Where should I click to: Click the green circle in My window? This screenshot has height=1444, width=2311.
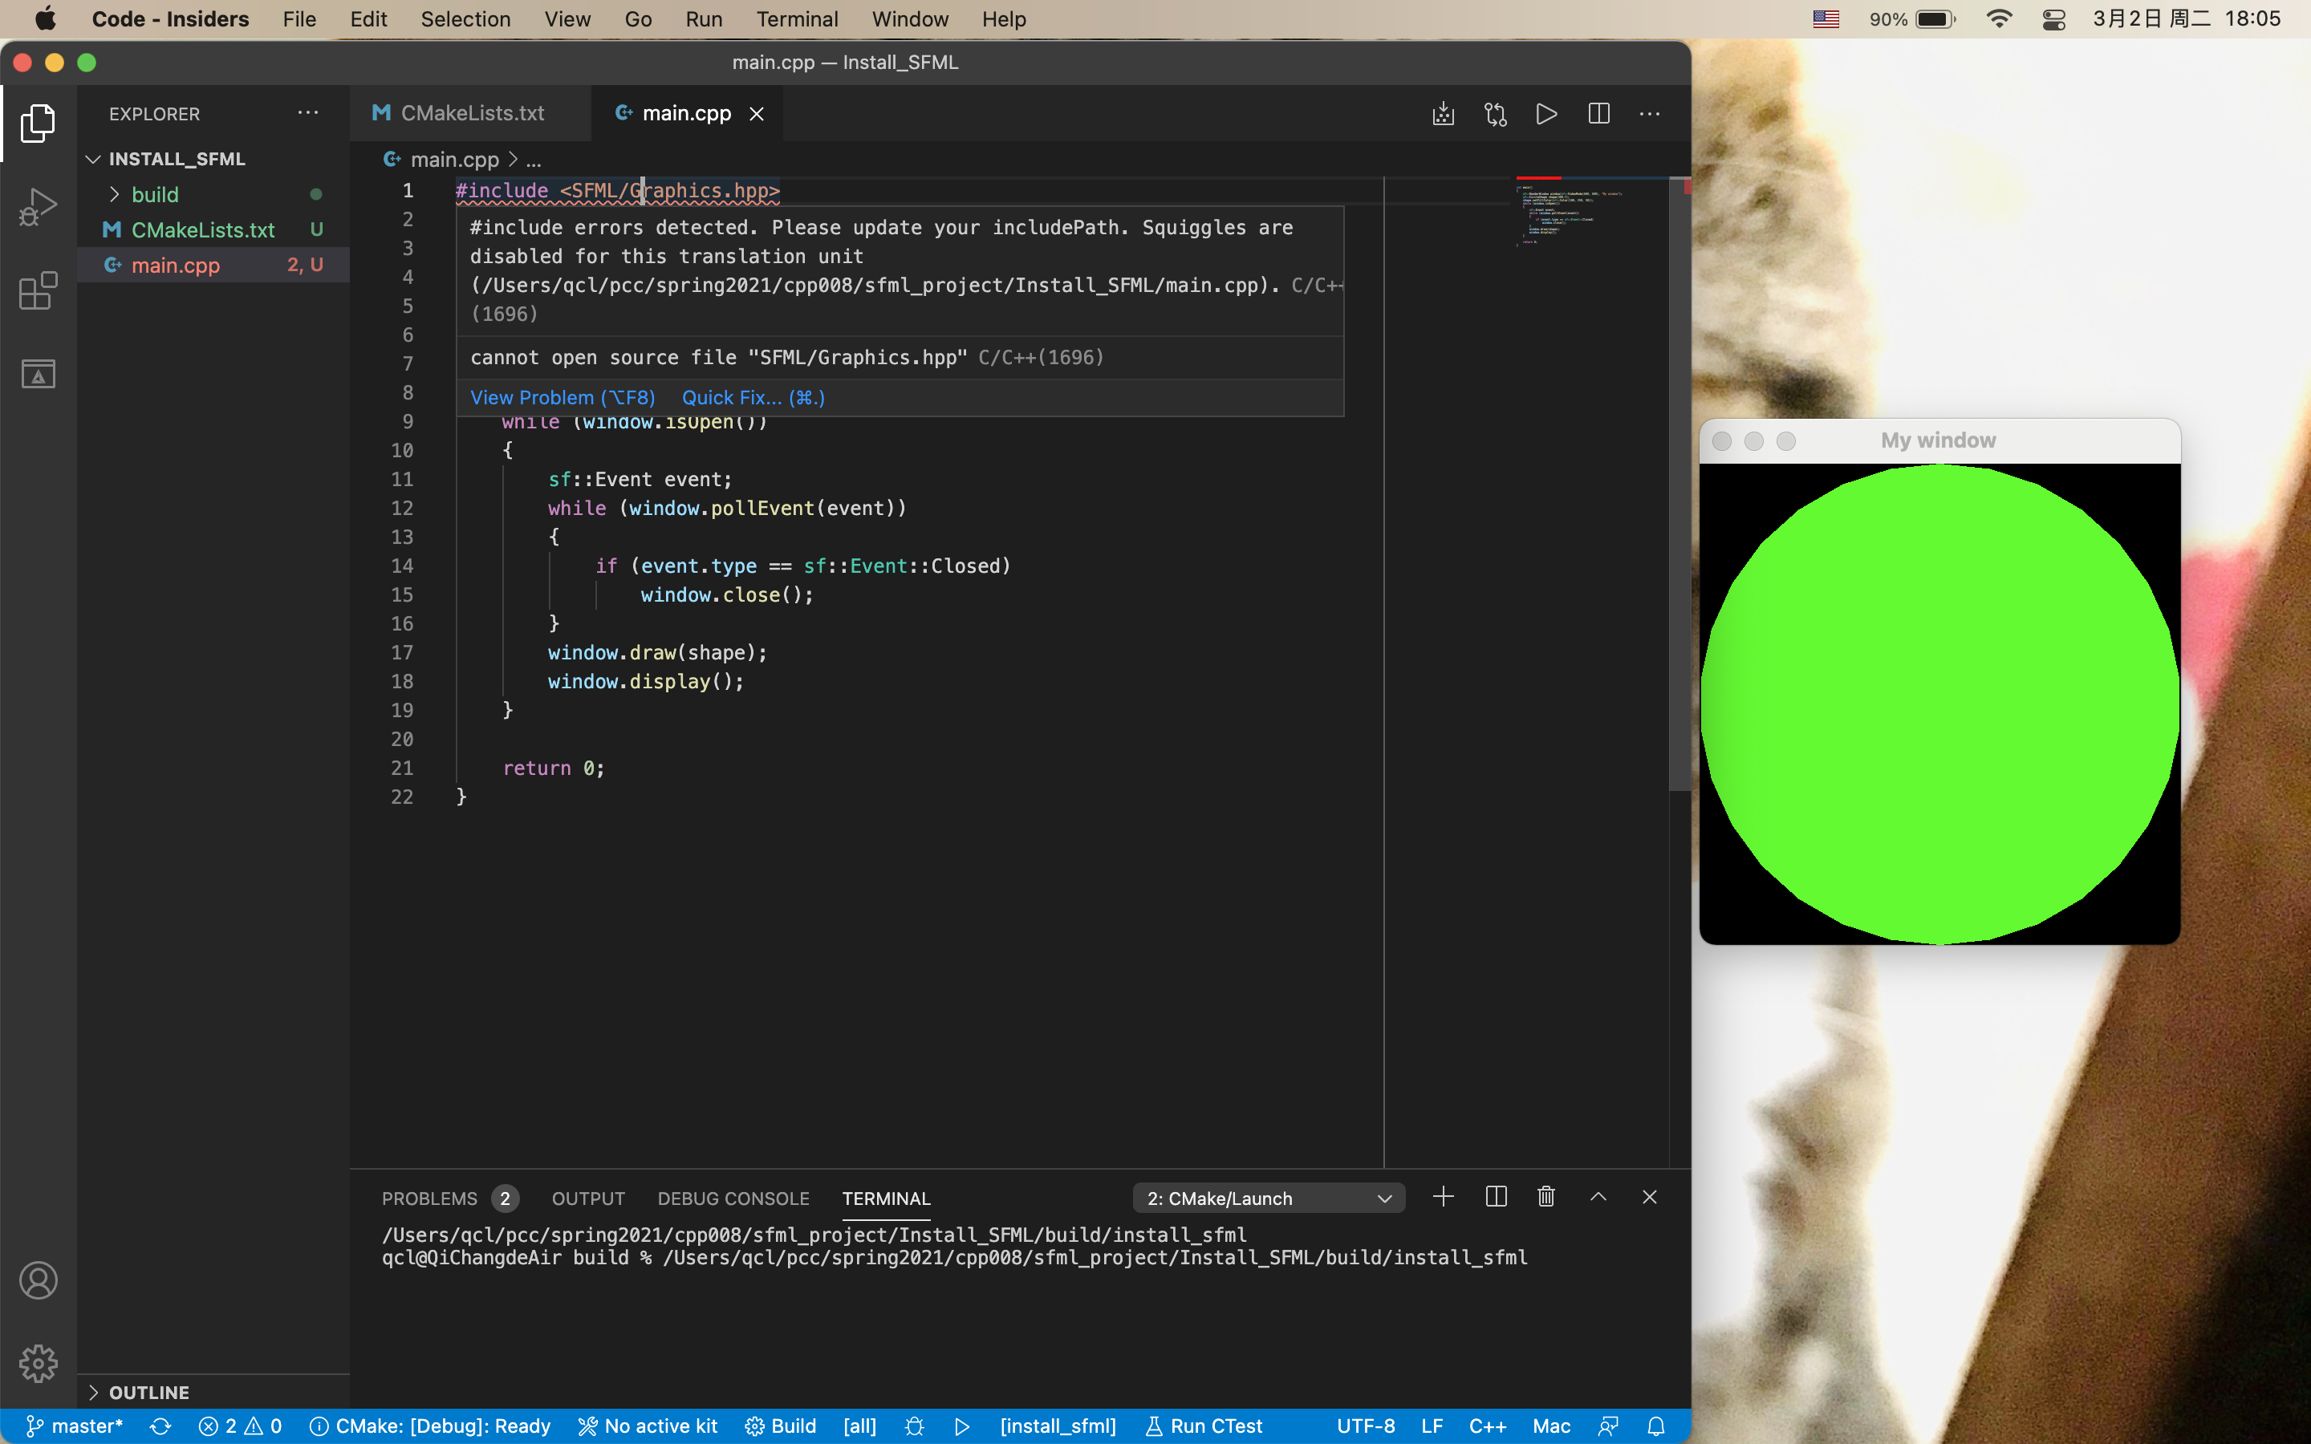tap(1939, 704)
